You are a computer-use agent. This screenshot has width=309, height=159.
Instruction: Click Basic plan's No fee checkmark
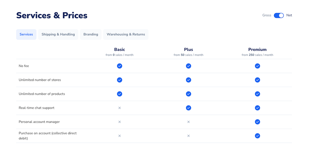tap(119, 66)
